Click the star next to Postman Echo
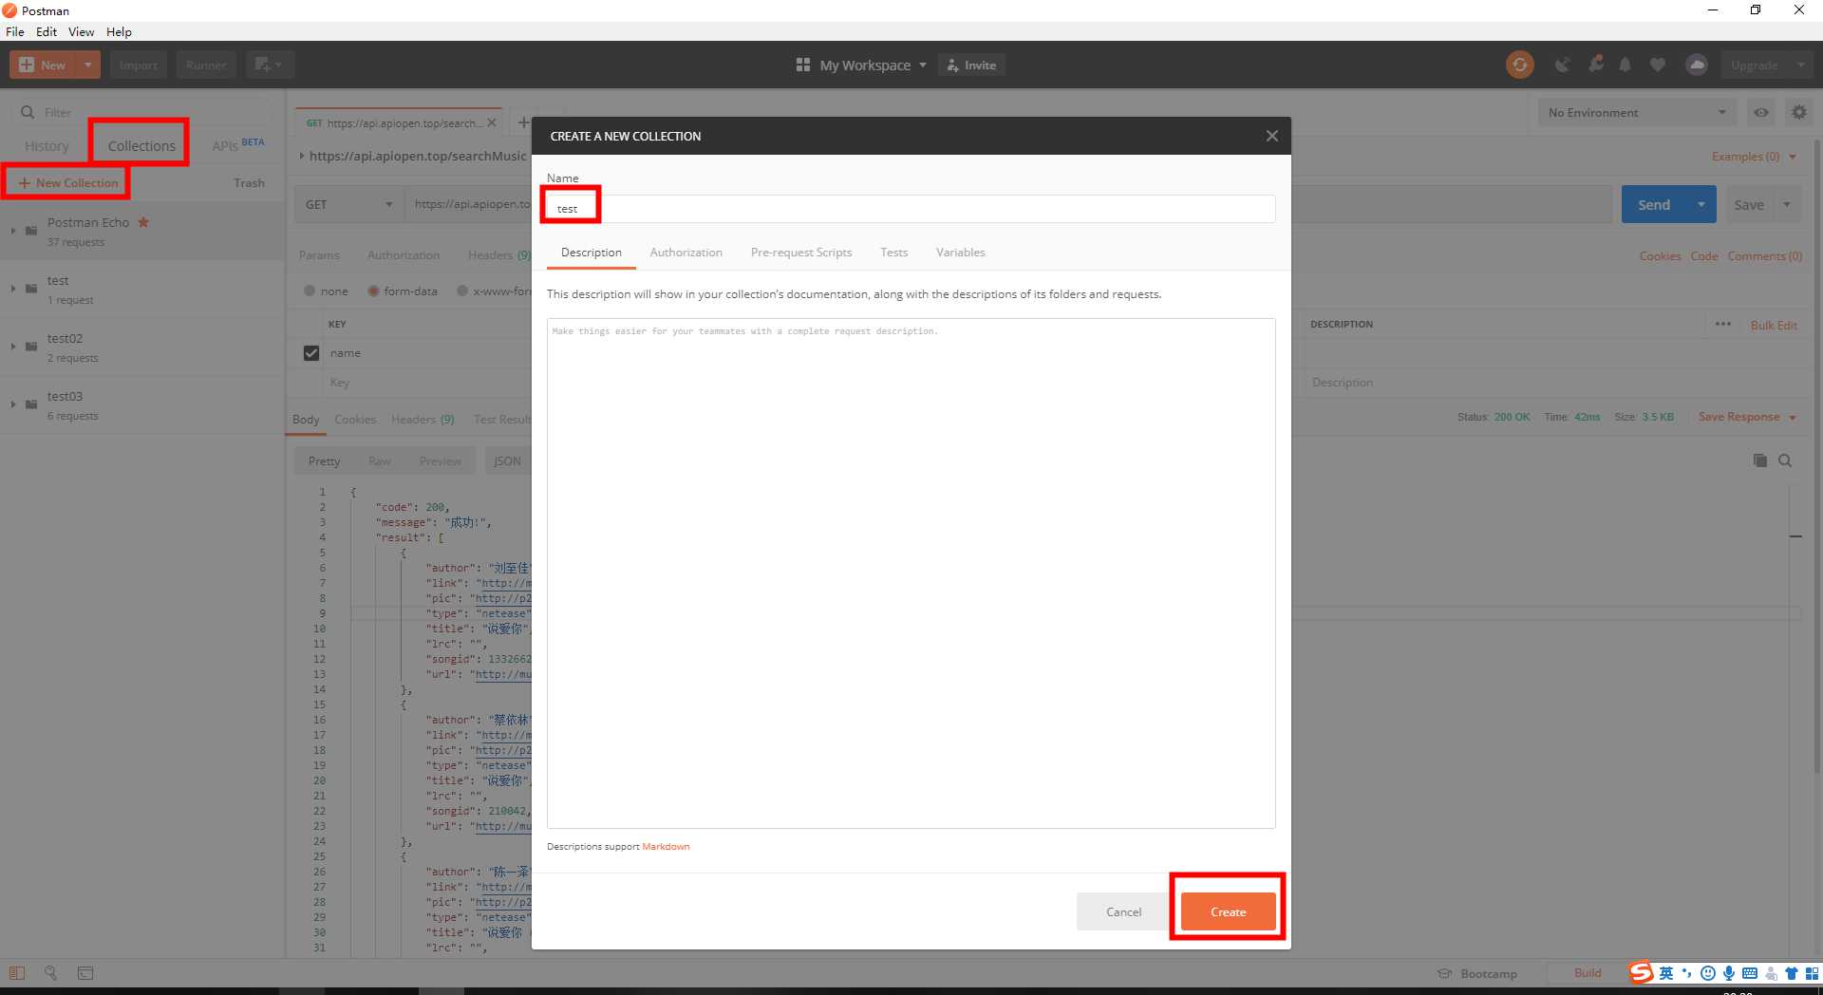The image size is (1823, 995). [x=143, y=222]
